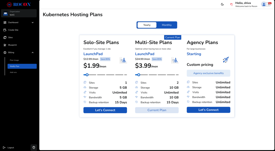Open the test1 Organization selector
This screenshot has height=151, width=275.
pos(19,13)
